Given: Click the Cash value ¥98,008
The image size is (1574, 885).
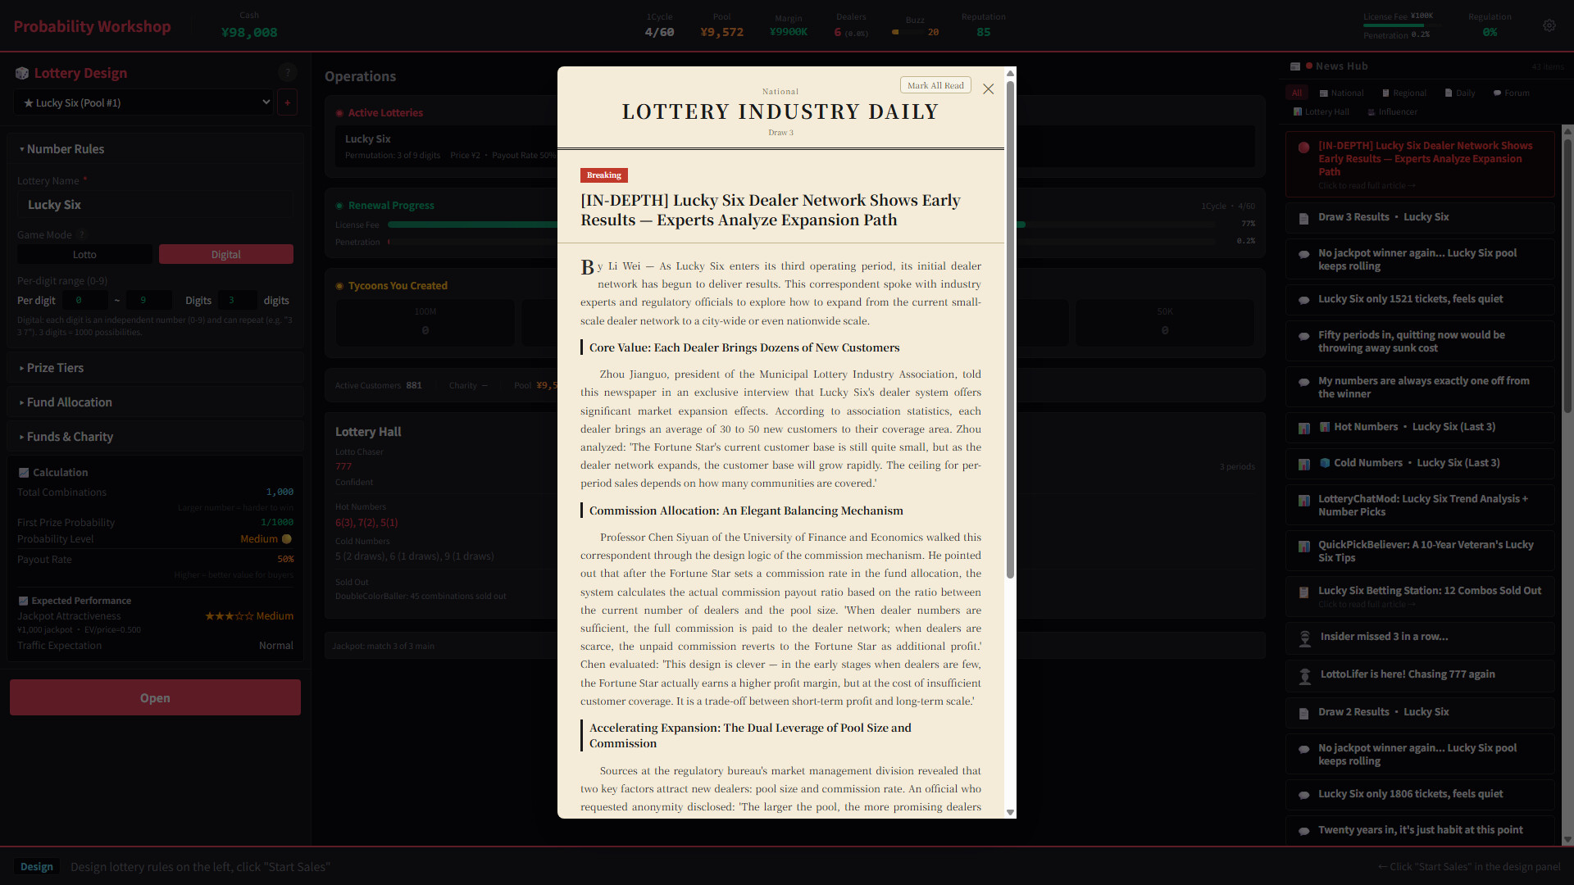Looking at the screenshot, I should [249, 33].
